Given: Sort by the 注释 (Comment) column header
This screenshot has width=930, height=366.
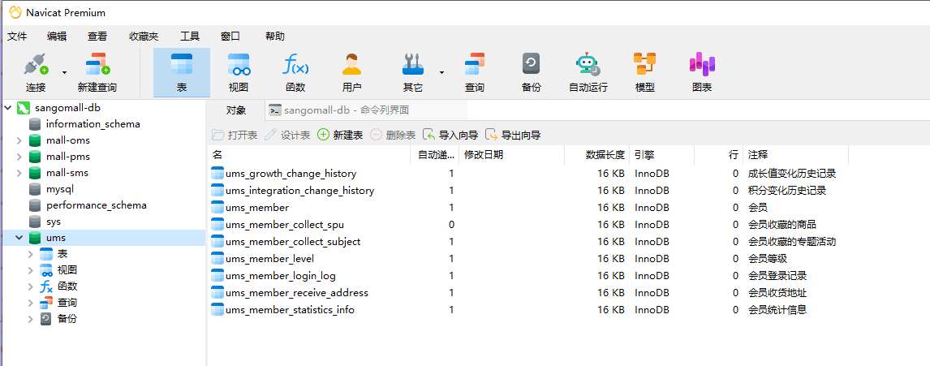Looking at the screenshot, I should coord(795,155).
